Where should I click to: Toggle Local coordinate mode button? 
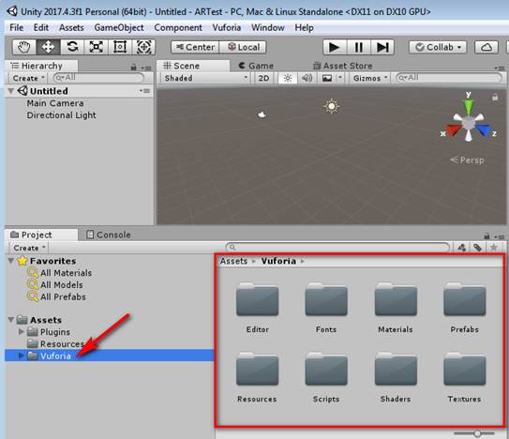pyautogui.click(x=243, y=47)
